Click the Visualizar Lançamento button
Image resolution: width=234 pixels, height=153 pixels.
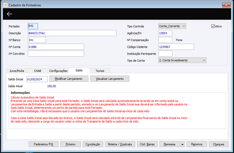click(x=110, y=79)
